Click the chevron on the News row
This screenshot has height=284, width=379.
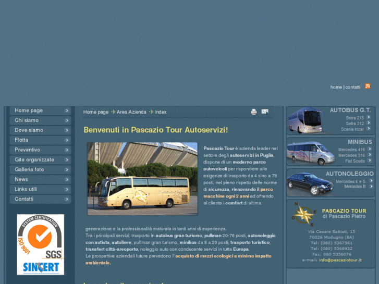pos(67,180)
